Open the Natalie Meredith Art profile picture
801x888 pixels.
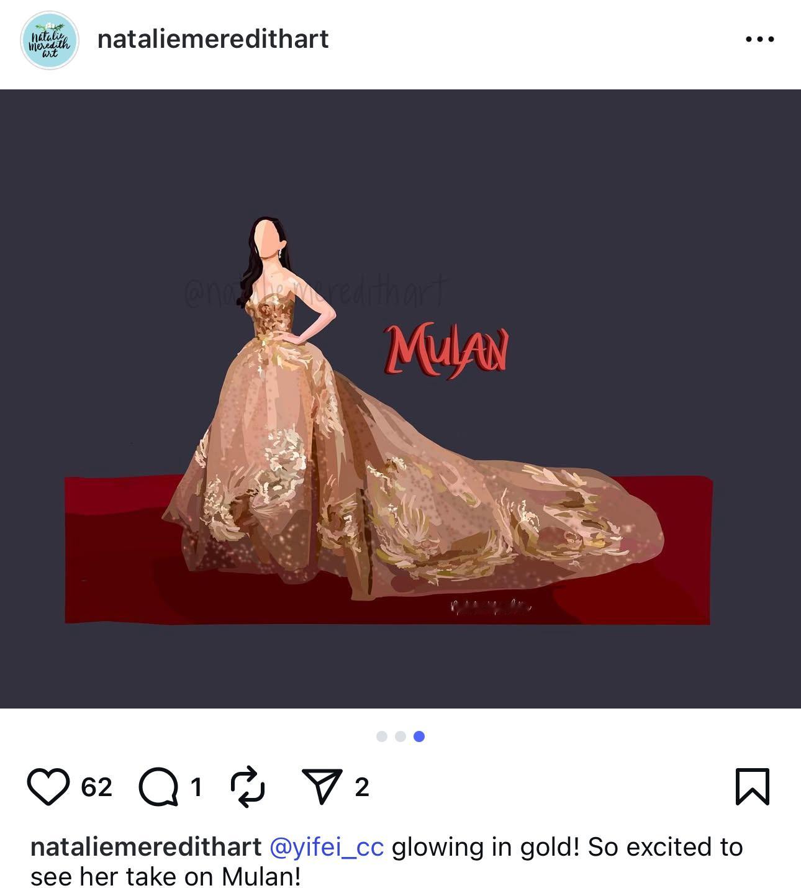50,40
